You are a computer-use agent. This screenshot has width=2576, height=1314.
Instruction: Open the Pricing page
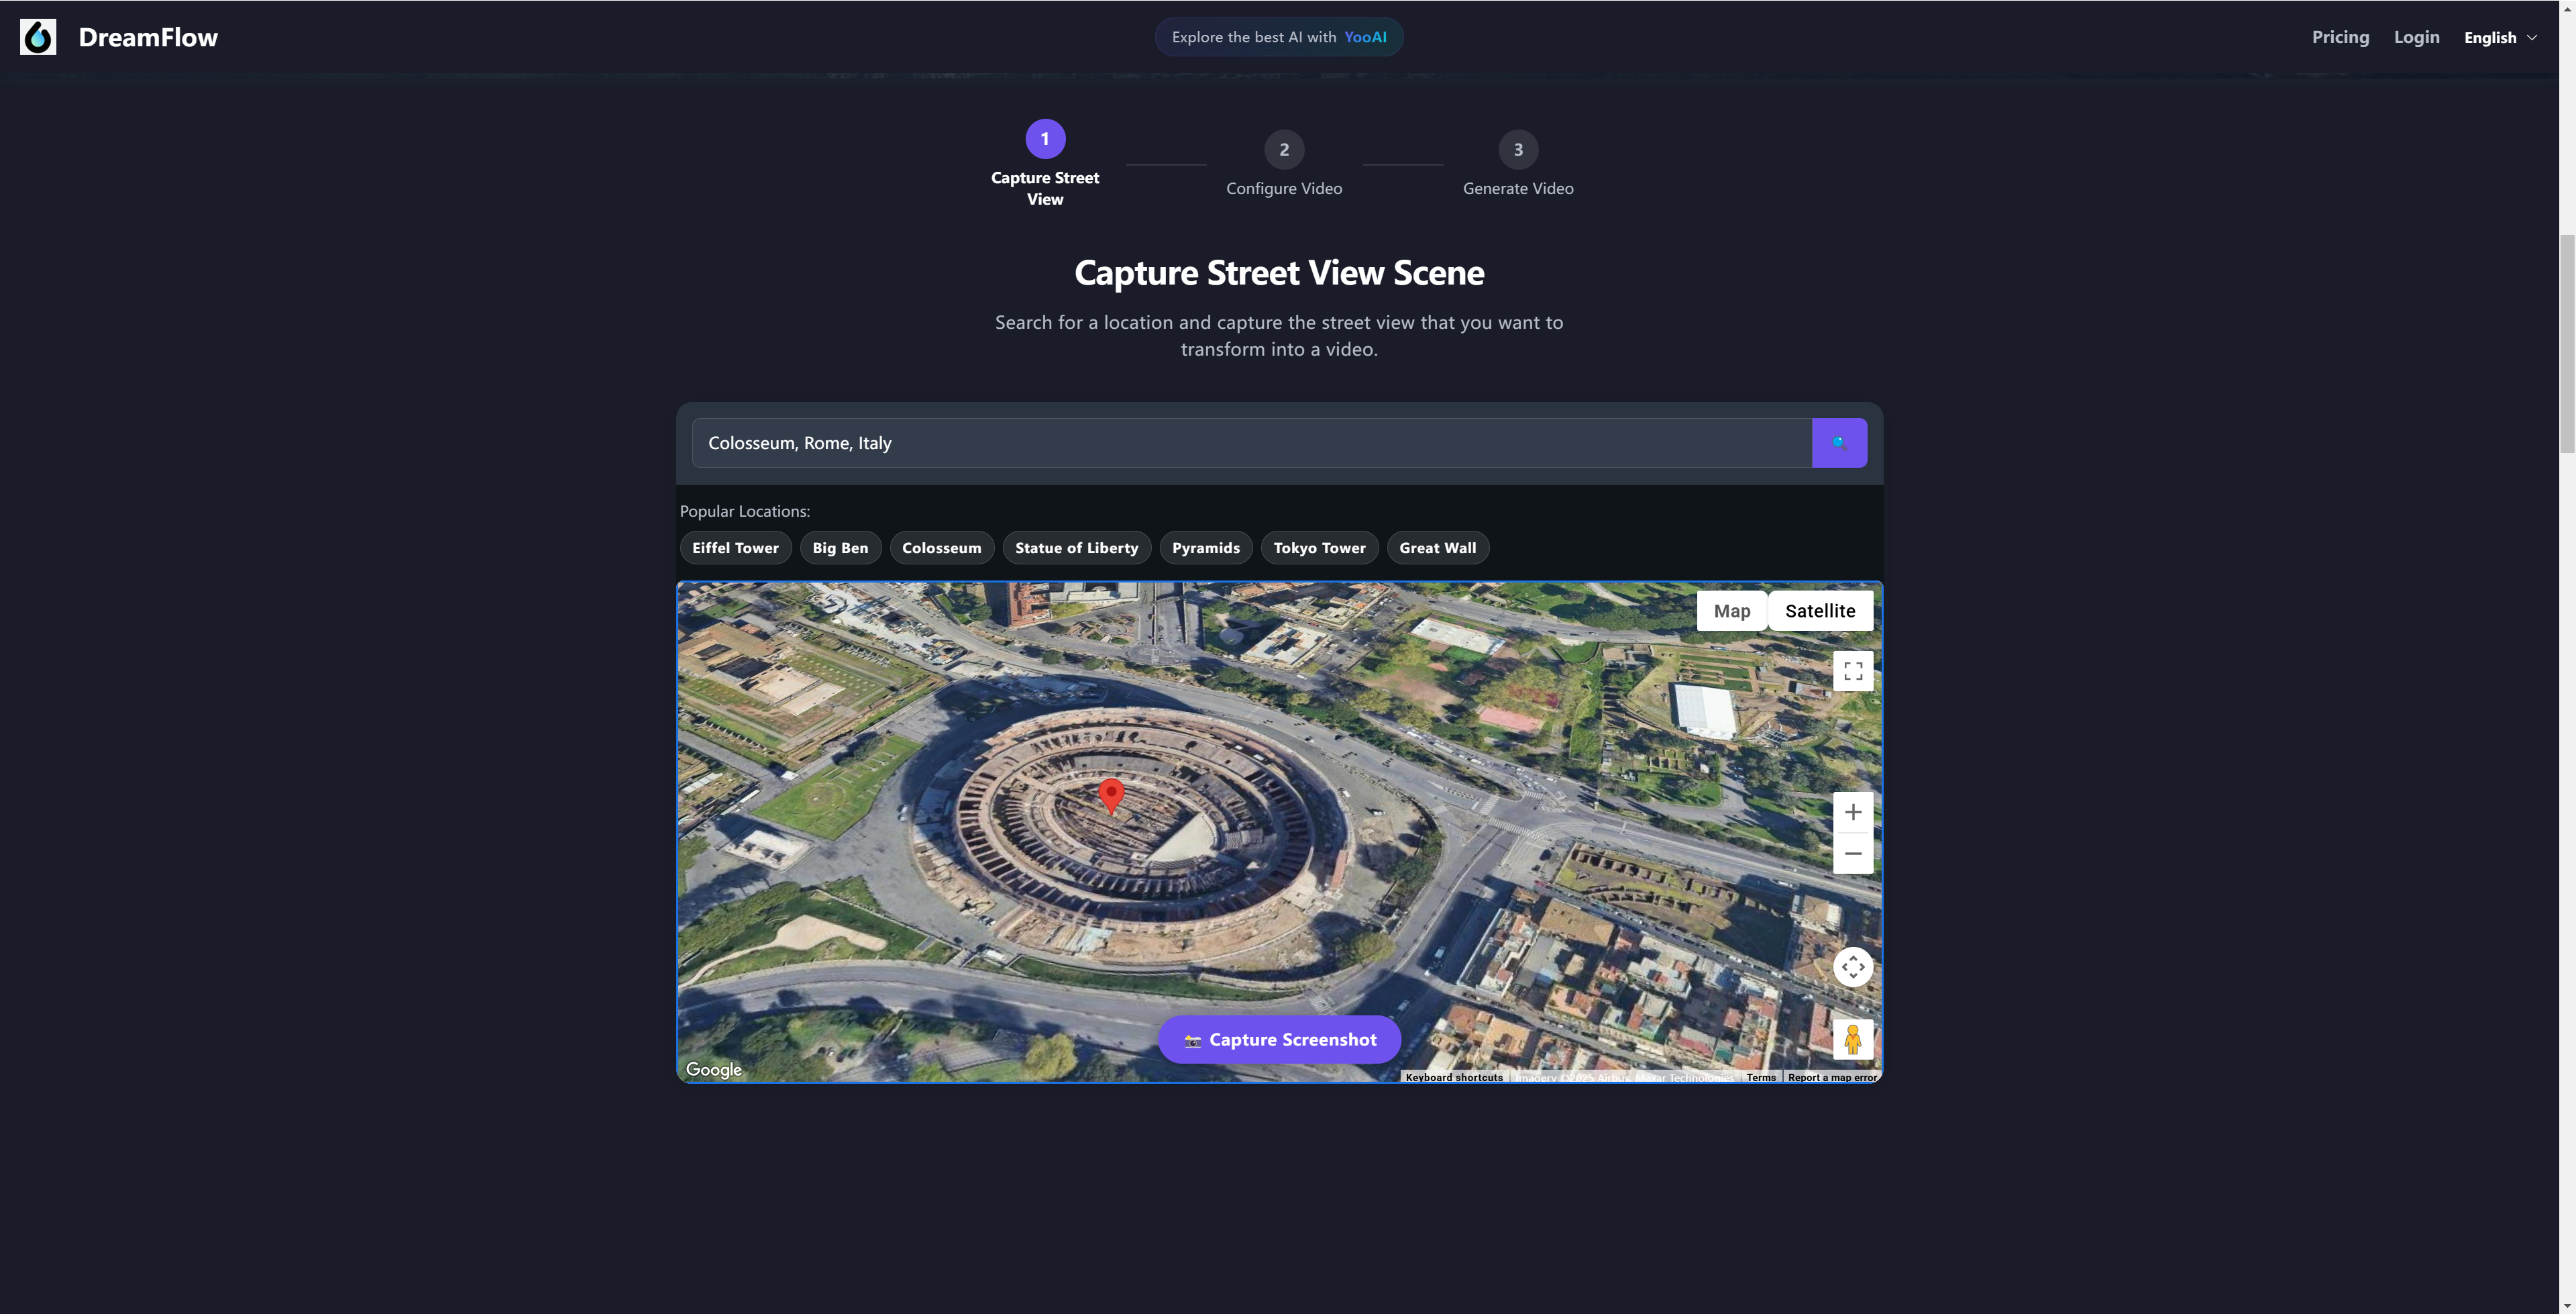(x=2339, y=37)
